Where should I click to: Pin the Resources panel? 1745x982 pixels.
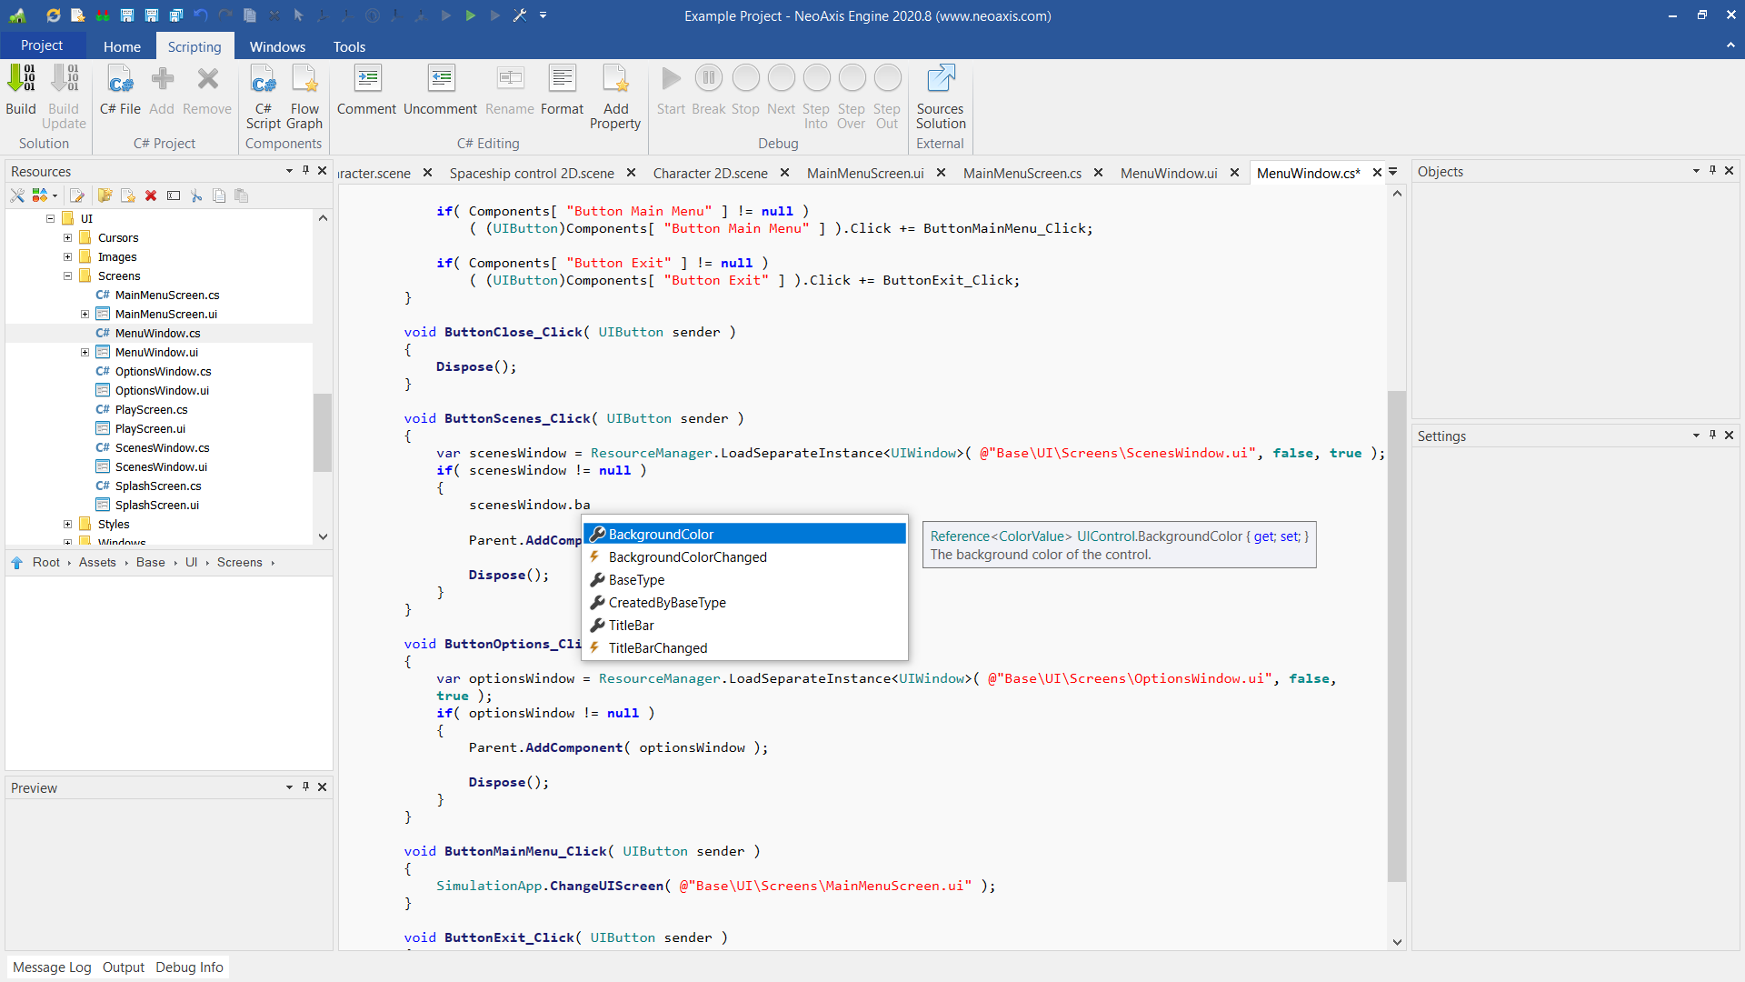[306, 171]
